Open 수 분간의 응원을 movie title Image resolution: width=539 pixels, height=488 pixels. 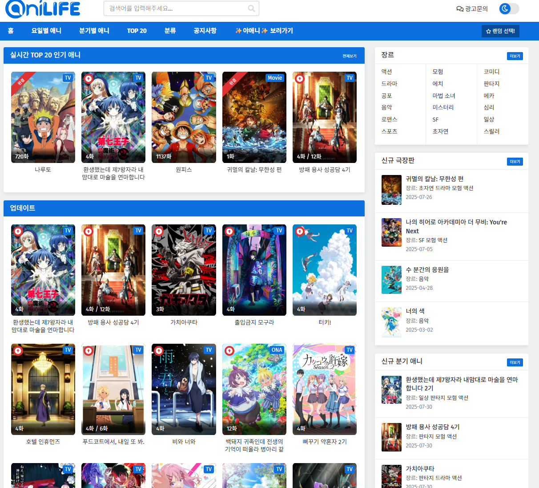(427, 269)
